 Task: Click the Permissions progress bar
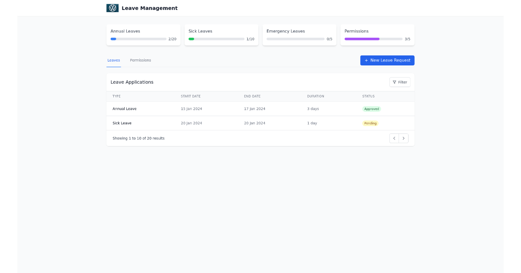pyautogui.click(x=373, y=39)
